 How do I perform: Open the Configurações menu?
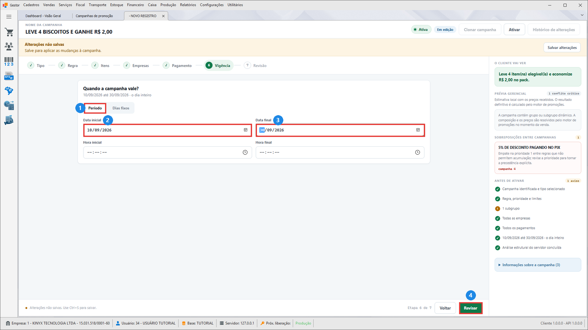tap(212, 5)
